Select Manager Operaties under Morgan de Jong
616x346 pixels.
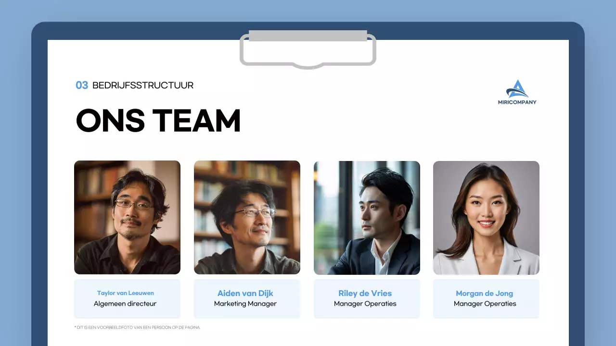[485, 304]
